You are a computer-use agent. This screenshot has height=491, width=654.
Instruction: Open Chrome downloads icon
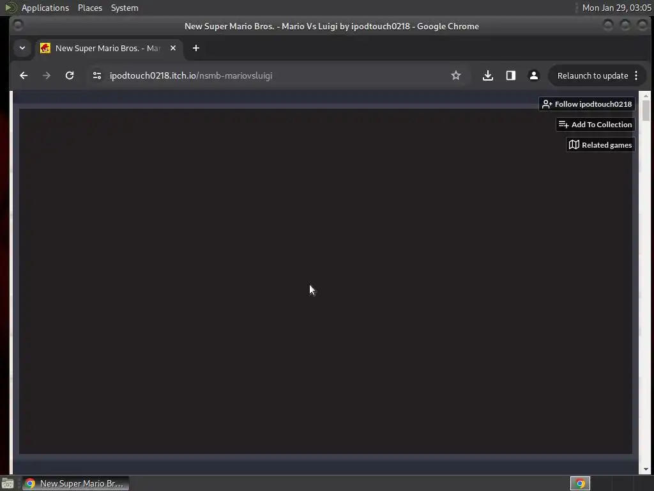[487, 75]
